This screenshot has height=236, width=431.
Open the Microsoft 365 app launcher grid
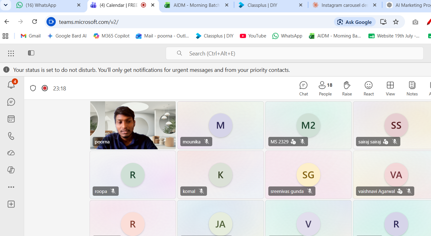[x=11, y=53]
